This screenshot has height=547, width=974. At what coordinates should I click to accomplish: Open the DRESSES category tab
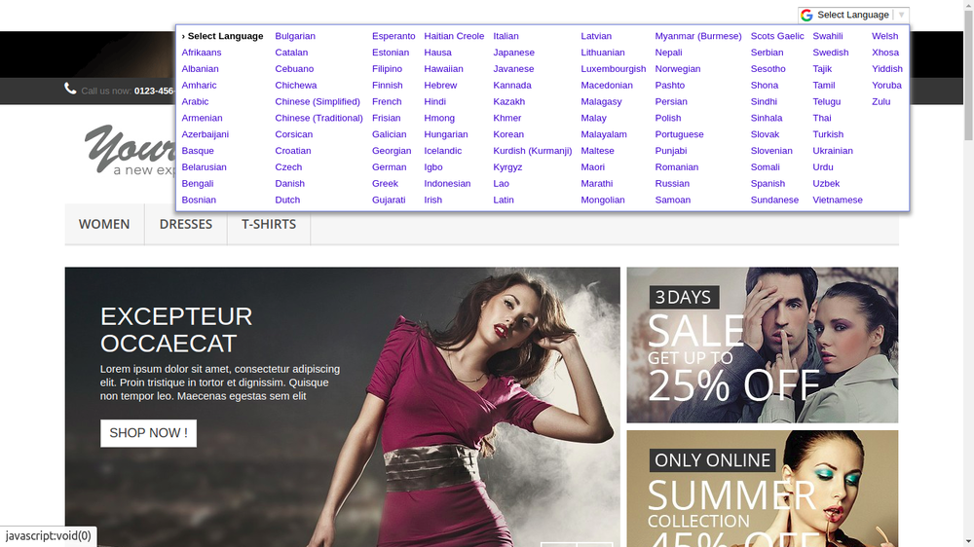186,224
